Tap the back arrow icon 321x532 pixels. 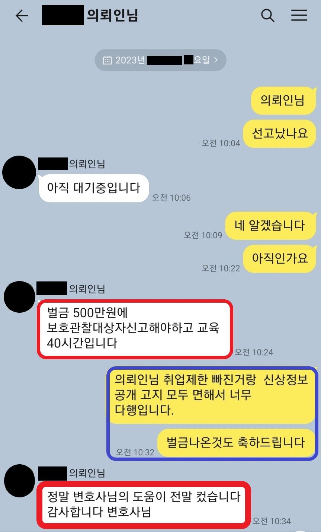(22, 16)
